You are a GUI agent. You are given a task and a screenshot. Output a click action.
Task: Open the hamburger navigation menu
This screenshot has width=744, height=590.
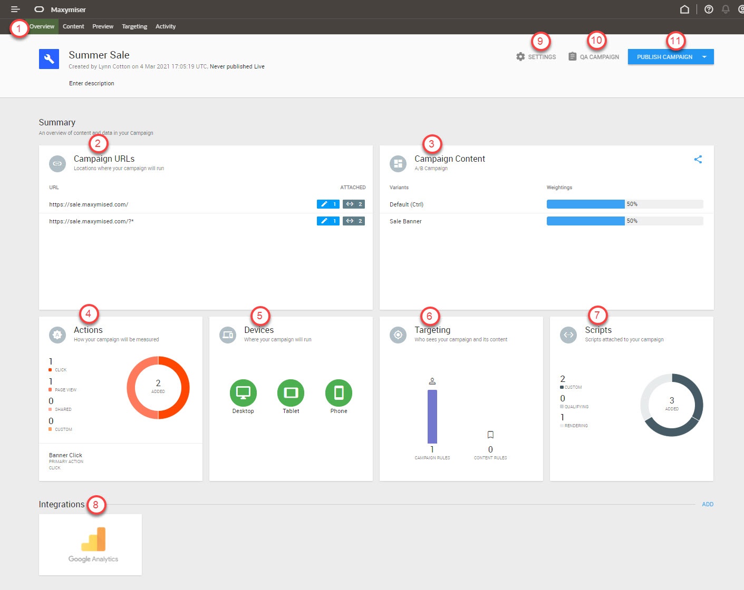[x=15, y=9]
